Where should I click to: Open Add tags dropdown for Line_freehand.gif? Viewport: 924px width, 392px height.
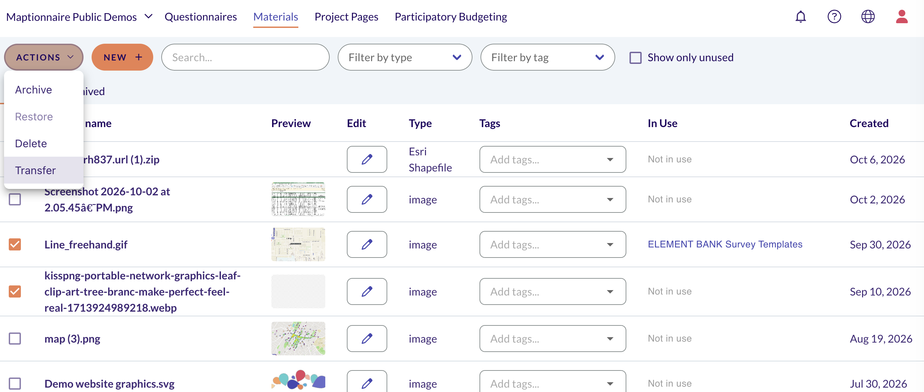pyautogui.click(x=552, y=244)
